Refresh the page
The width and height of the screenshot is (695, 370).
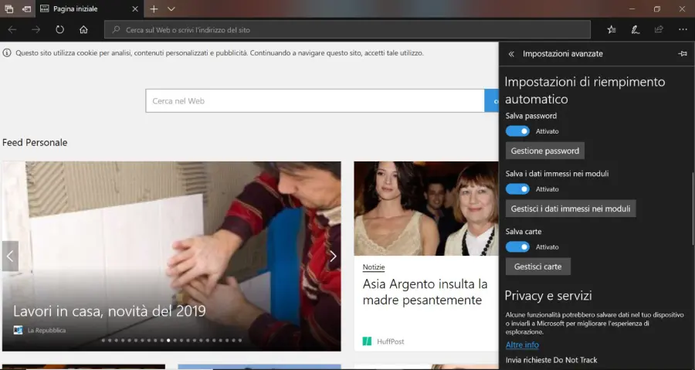point(59,29)
